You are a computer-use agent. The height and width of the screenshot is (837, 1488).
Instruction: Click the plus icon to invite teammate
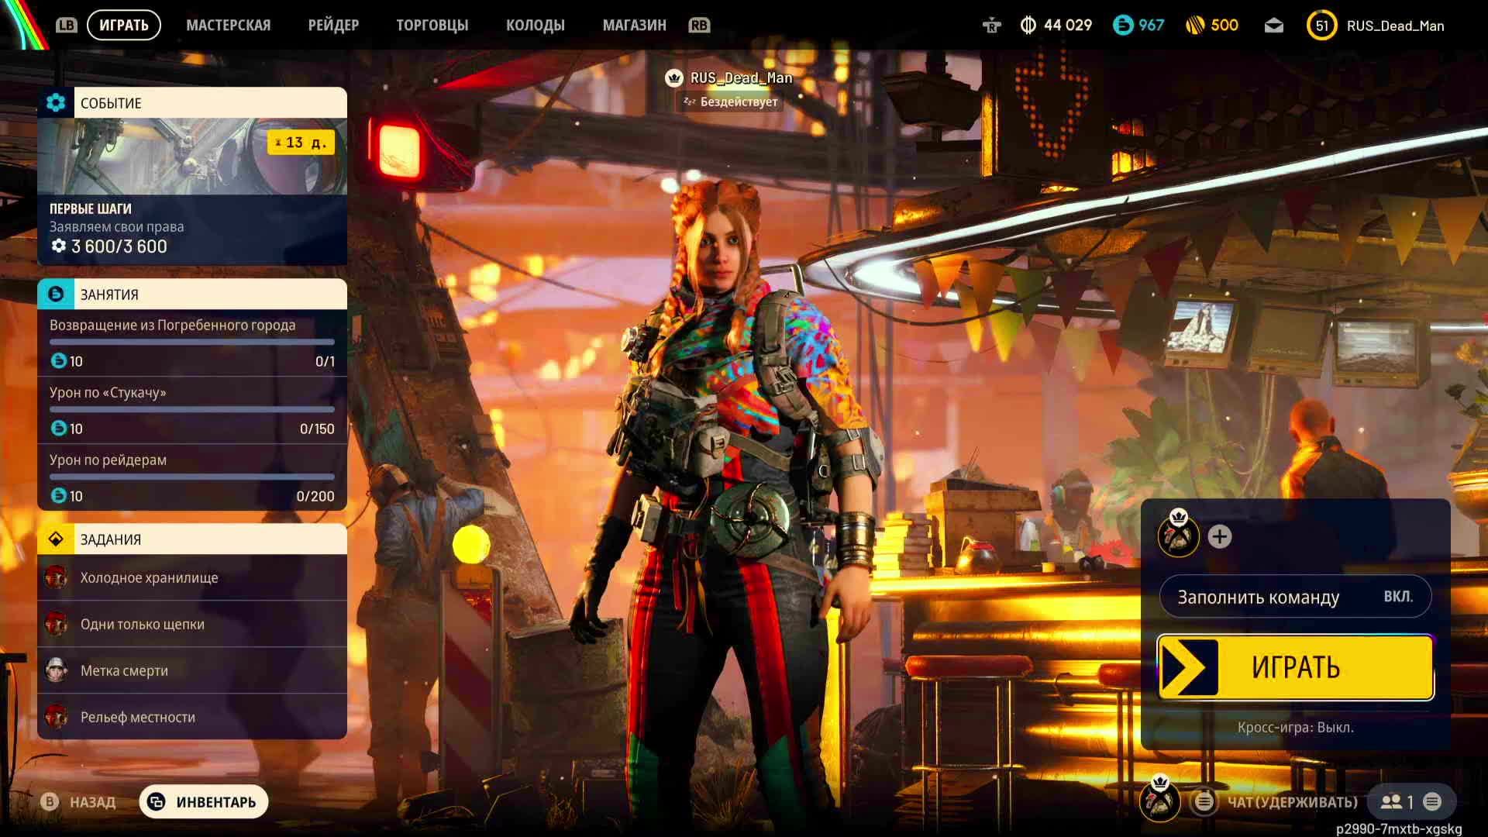tap(1219, 536)
